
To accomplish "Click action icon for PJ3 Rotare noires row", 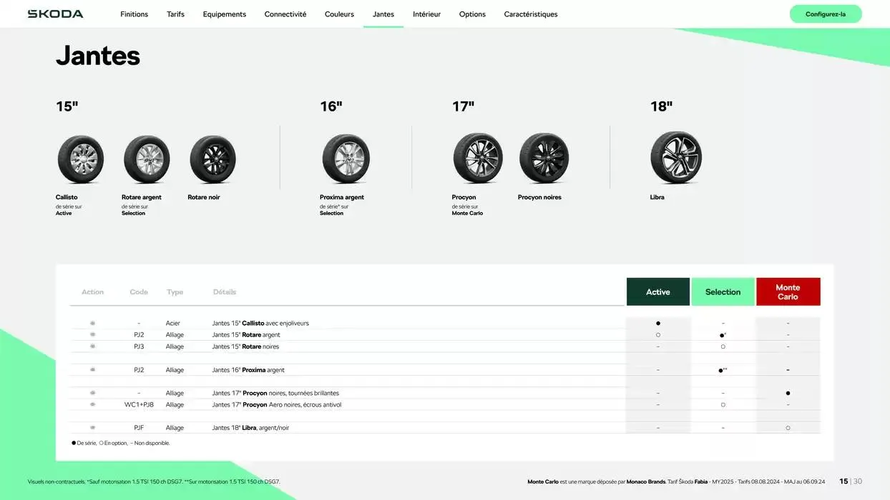I will (x=92, y=346).
